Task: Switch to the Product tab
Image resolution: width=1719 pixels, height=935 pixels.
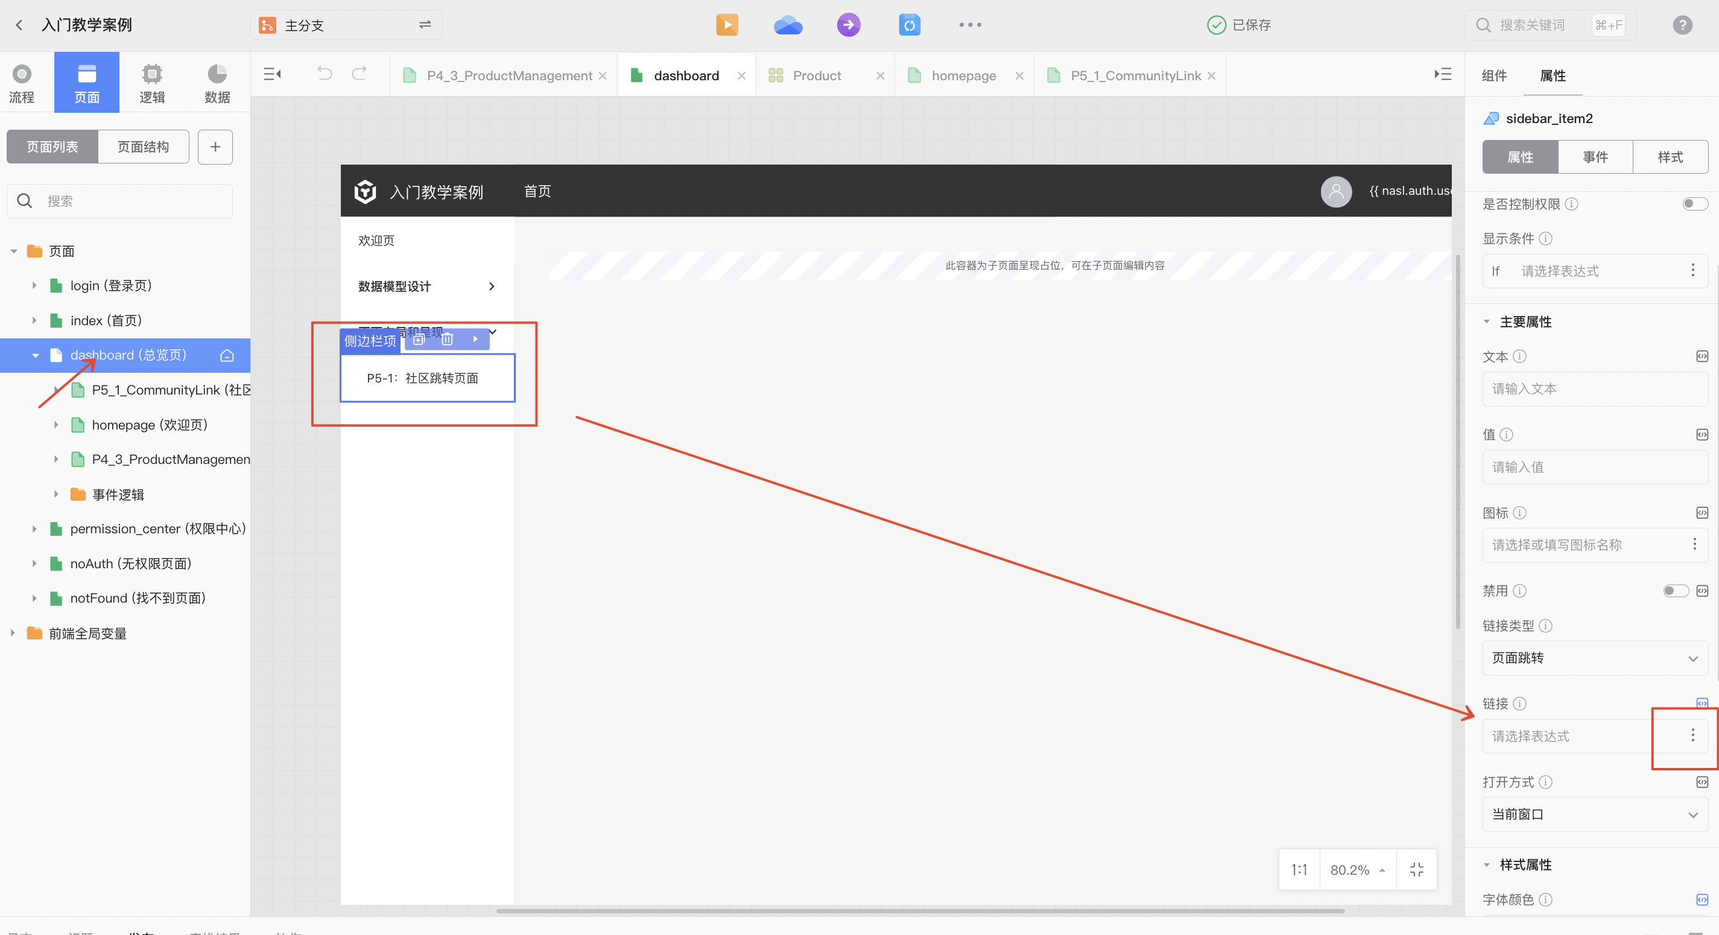Action: (817, 75)
